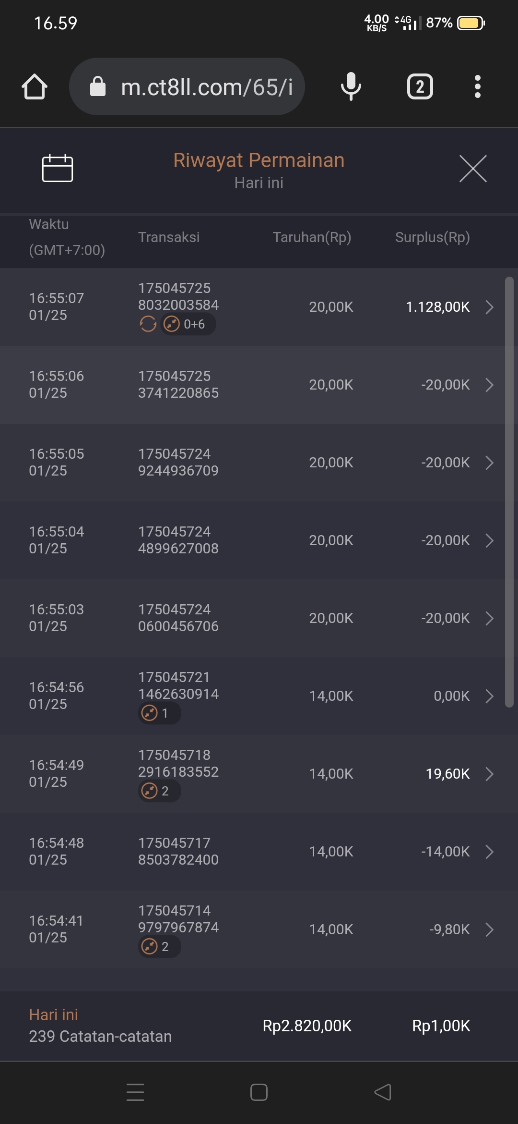Open the browser tab switcher showing 2
Screen dimensions: 518x1124
tap(420, 87)
